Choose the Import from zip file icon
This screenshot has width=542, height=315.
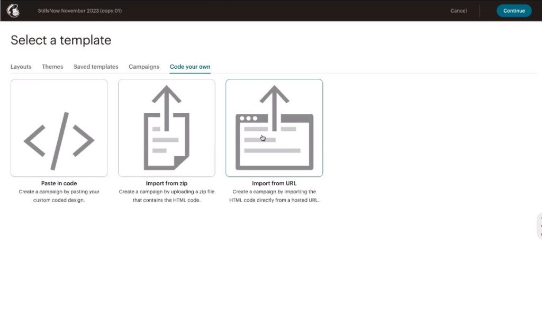[x=166, y=128]
